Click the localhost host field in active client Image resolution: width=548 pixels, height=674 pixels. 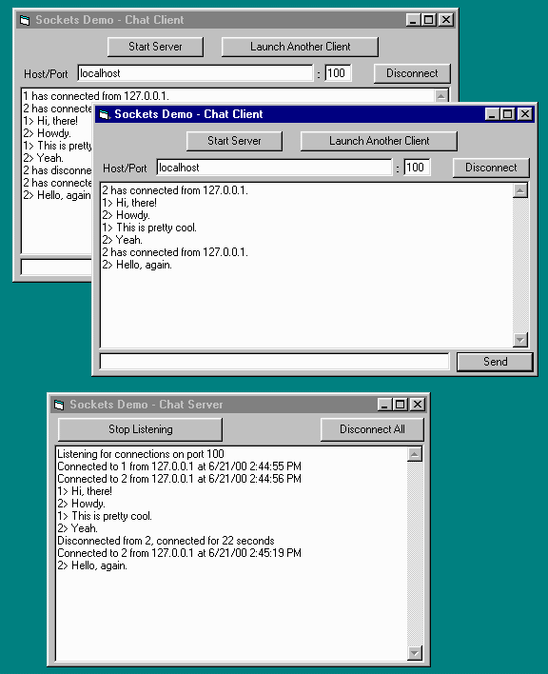(x=274, y=168)
